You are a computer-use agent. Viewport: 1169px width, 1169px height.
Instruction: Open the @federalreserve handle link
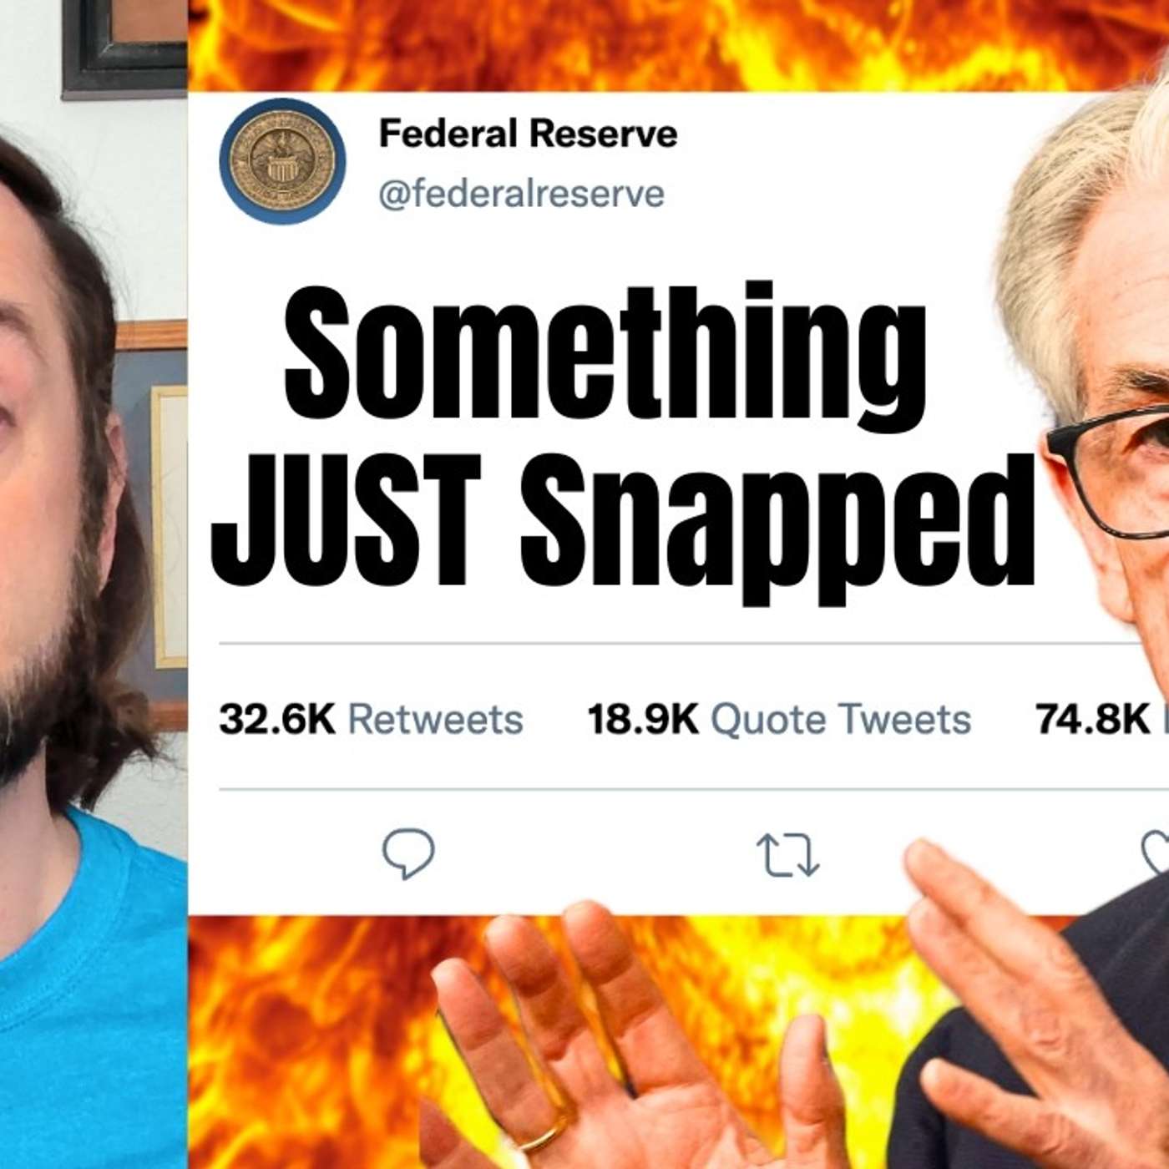coord(521,194)
